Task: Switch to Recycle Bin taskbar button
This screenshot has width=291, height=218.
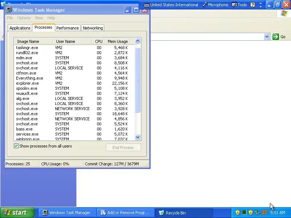Action: 184,213
